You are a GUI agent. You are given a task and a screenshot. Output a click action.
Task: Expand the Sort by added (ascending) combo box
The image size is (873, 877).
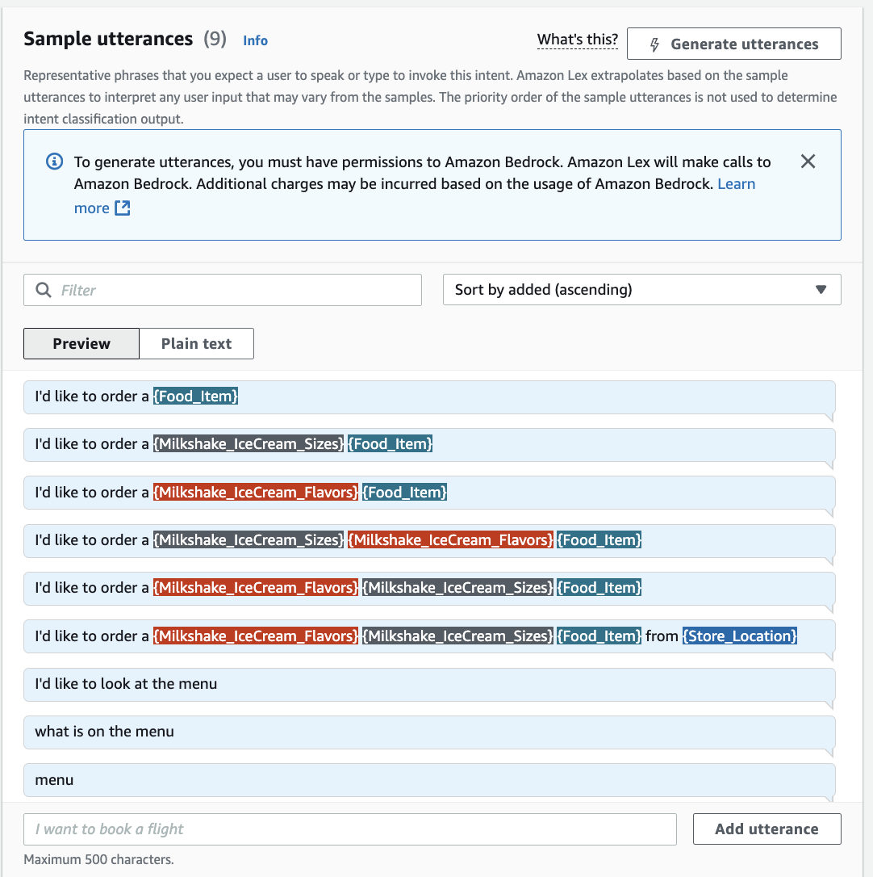(x=641, y=290)
